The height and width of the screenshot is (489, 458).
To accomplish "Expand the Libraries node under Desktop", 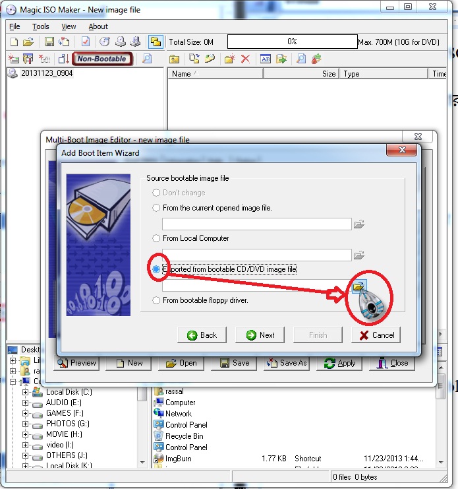I will (x=13, y=360).
